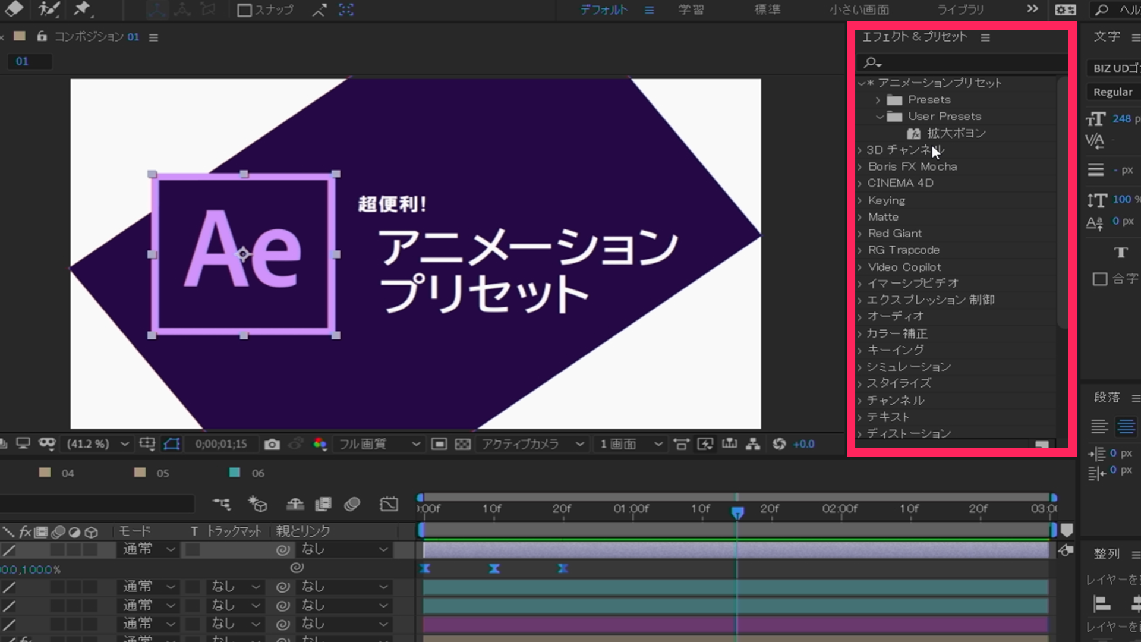Switch to the 06 timeline tab

pyautogui.click(x=257, y=473)
